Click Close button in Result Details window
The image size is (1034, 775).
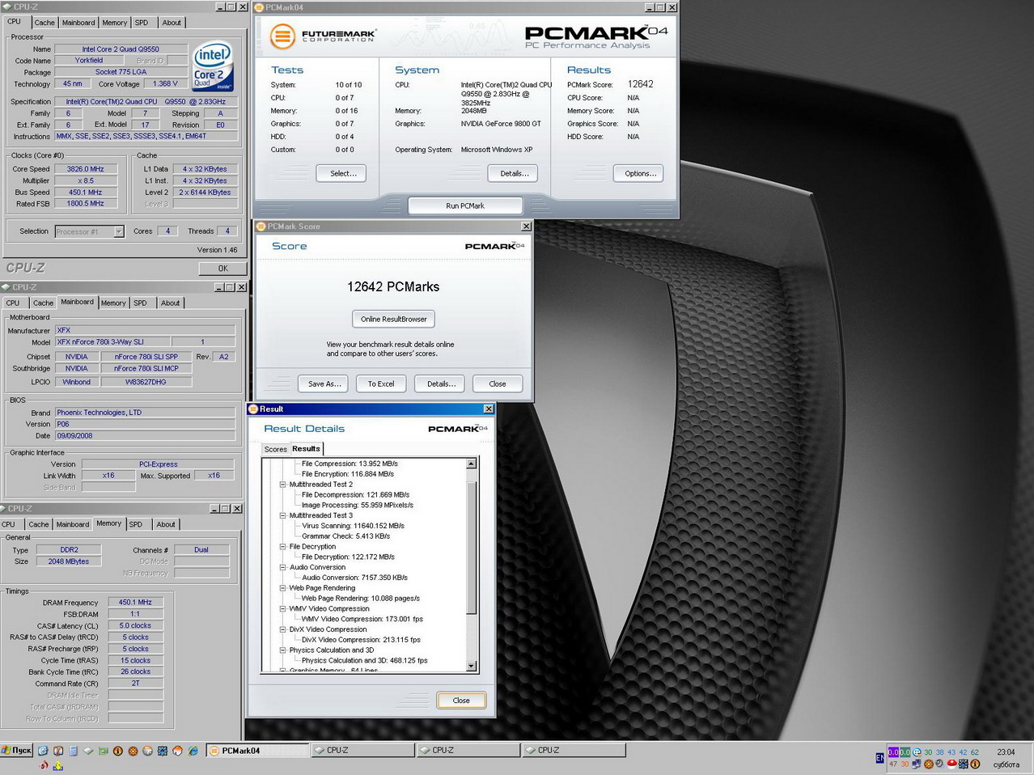pyautogui.click(x=461, y=701)
